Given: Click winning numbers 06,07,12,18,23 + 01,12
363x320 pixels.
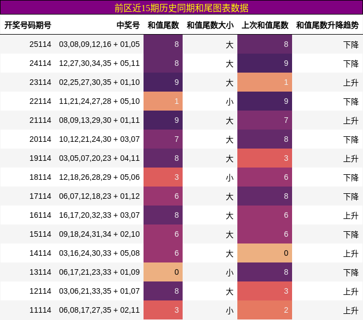Looking at the screenshot, I should pyautogui.click(x=99, y=196).
